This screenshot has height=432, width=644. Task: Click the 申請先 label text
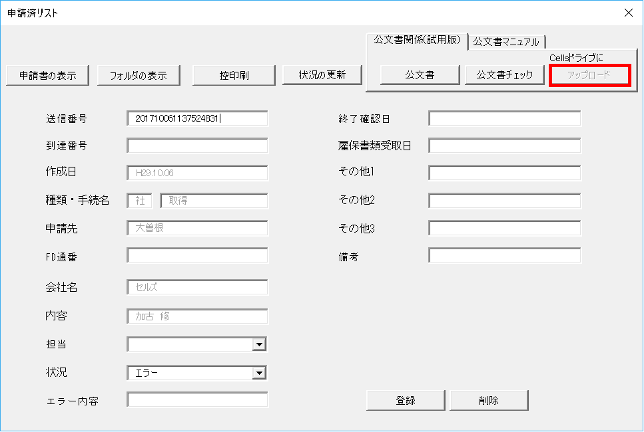click(x=61, y=229)
